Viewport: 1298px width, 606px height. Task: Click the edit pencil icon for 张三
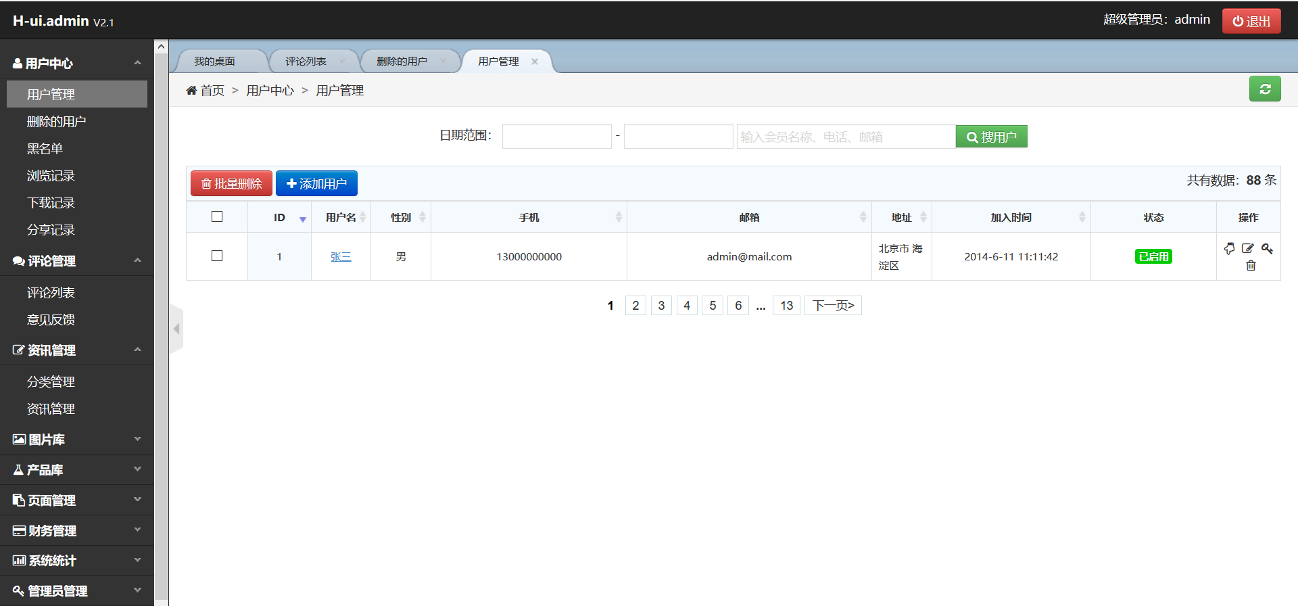1248,249
